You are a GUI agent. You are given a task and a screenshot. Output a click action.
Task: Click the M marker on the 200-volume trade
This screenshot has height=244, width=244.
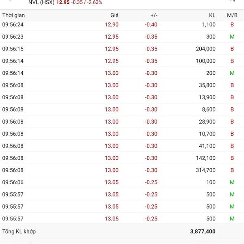232,73
